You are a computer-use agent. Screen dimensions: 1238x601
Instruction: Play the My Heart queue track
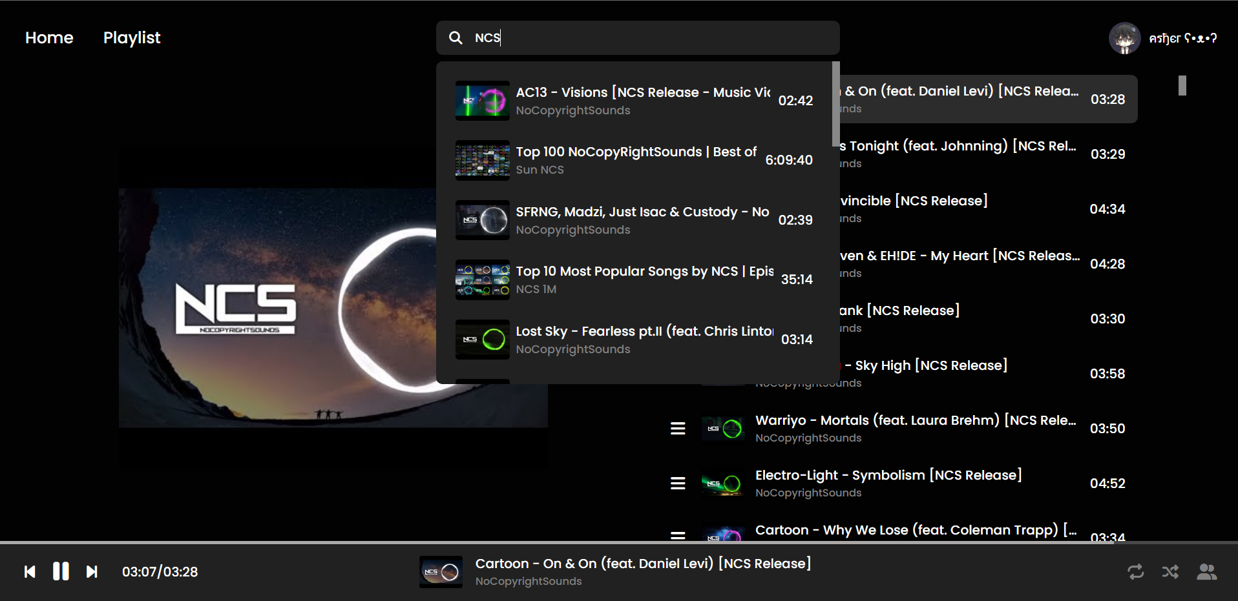pyautogui.click(x=989, y=264)
